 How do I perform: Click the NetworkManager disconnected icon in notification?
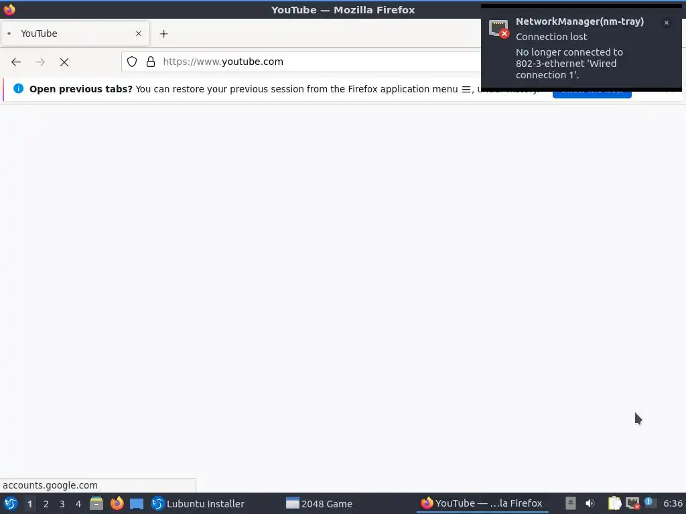498,29
